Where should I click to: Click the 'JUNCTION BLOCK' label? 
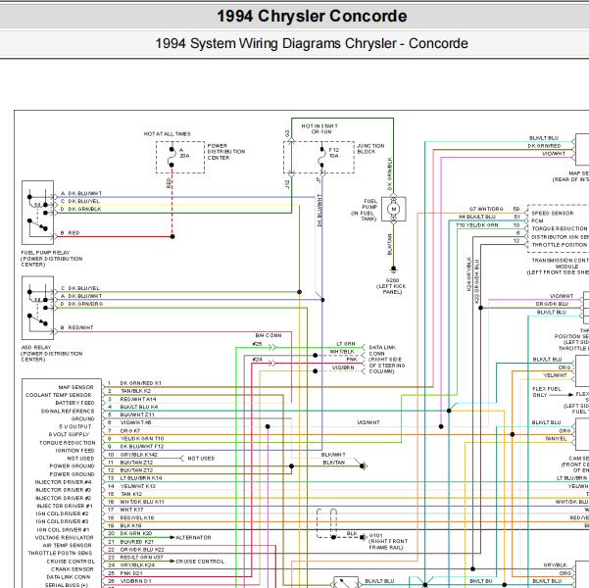[370, 149]
